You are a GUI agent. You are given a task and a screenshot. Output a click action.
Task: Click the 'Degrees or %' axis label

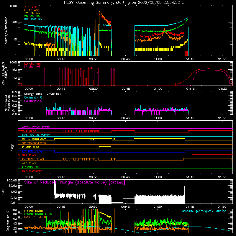pos(8,221)
